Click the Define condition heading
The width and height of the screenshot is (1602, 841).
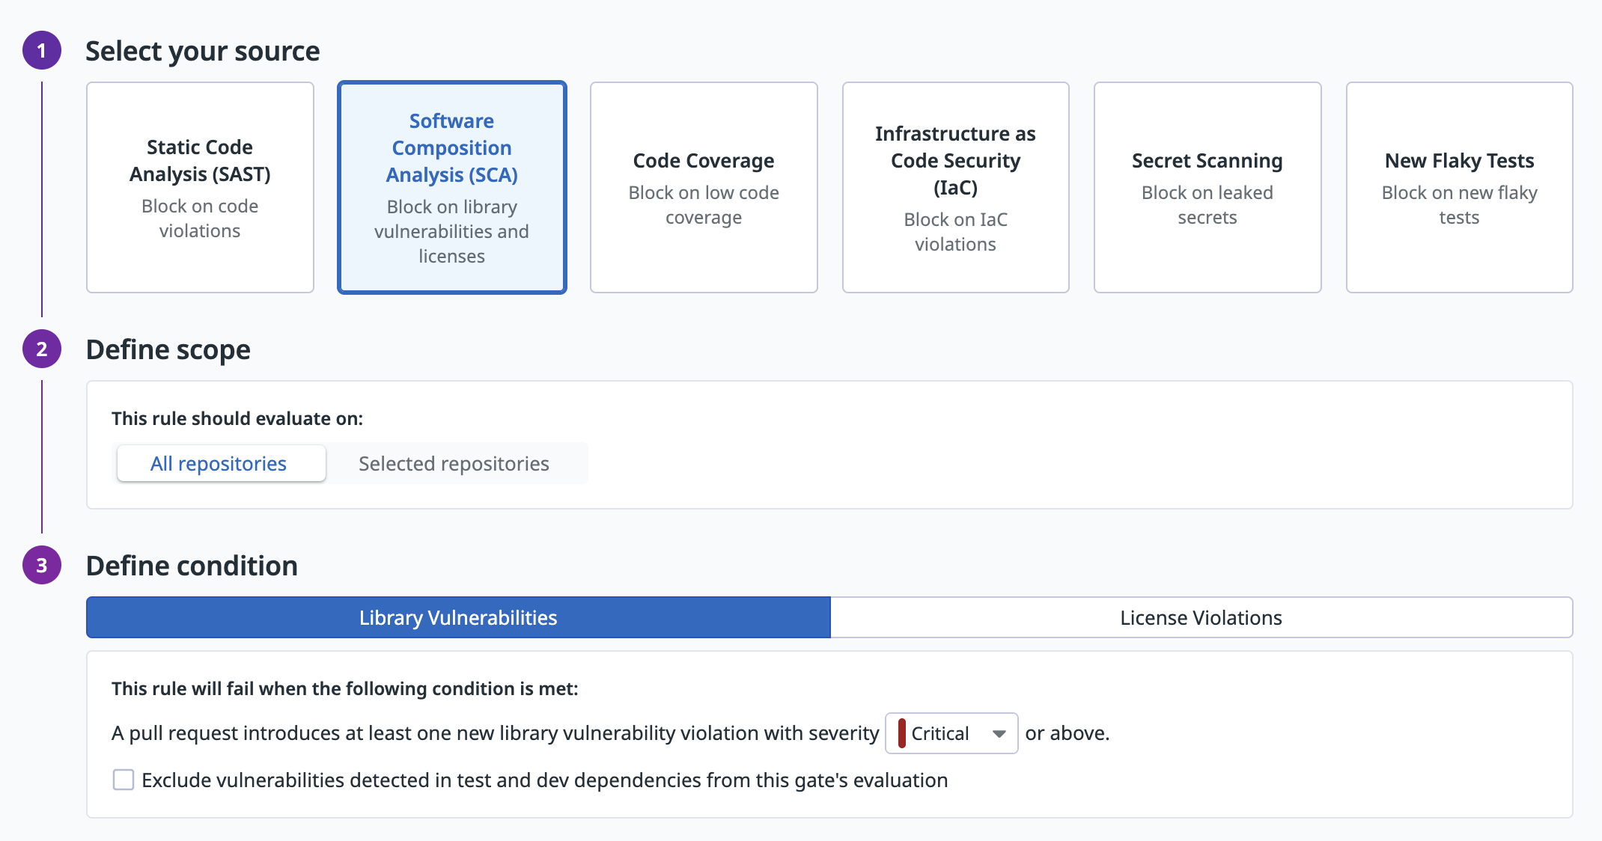point(192,566)
